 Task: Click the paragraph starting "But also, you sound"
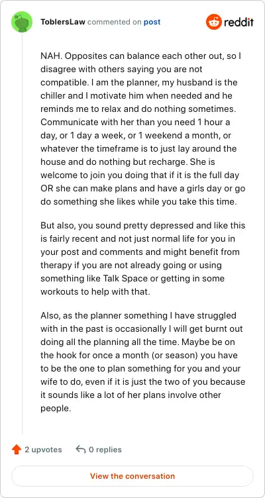[x=143, y=258]
